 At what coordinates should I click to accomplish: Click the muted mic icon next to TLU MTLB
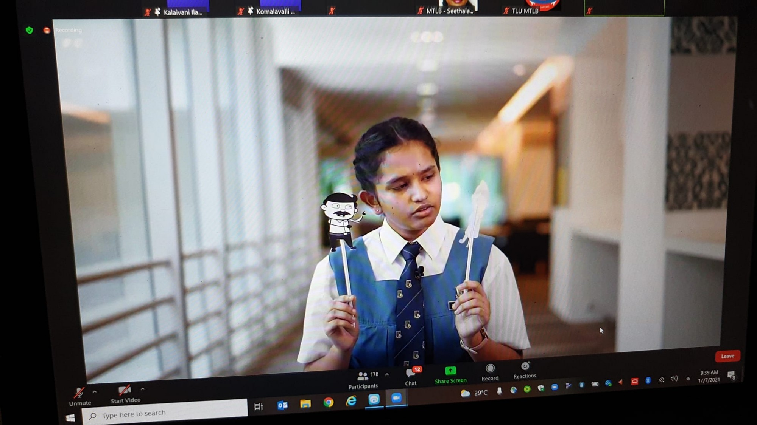(x=506, y=11)
